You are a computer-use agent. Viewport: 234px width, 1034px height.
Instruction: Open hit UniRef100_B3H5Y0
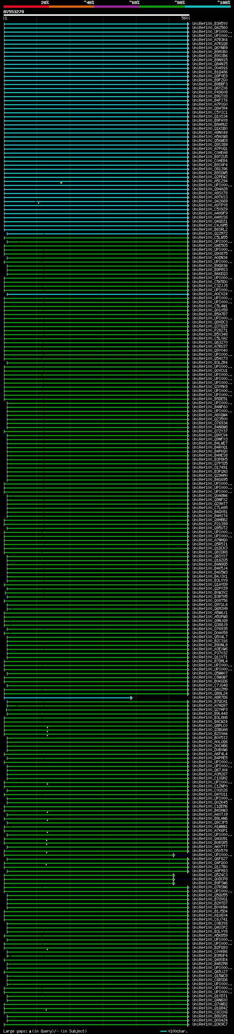pyautogui.click(x=210, y=24)
